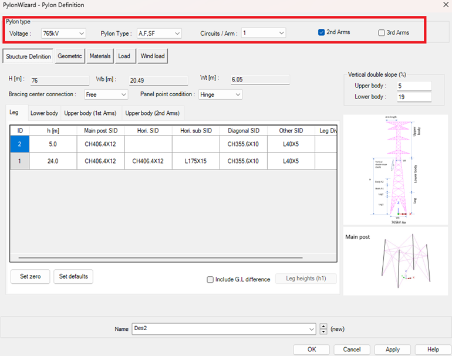Screen dimensions: 452x356
Task: Enable the 3rd Arms checkbox
Action: [x=382, y=32]
